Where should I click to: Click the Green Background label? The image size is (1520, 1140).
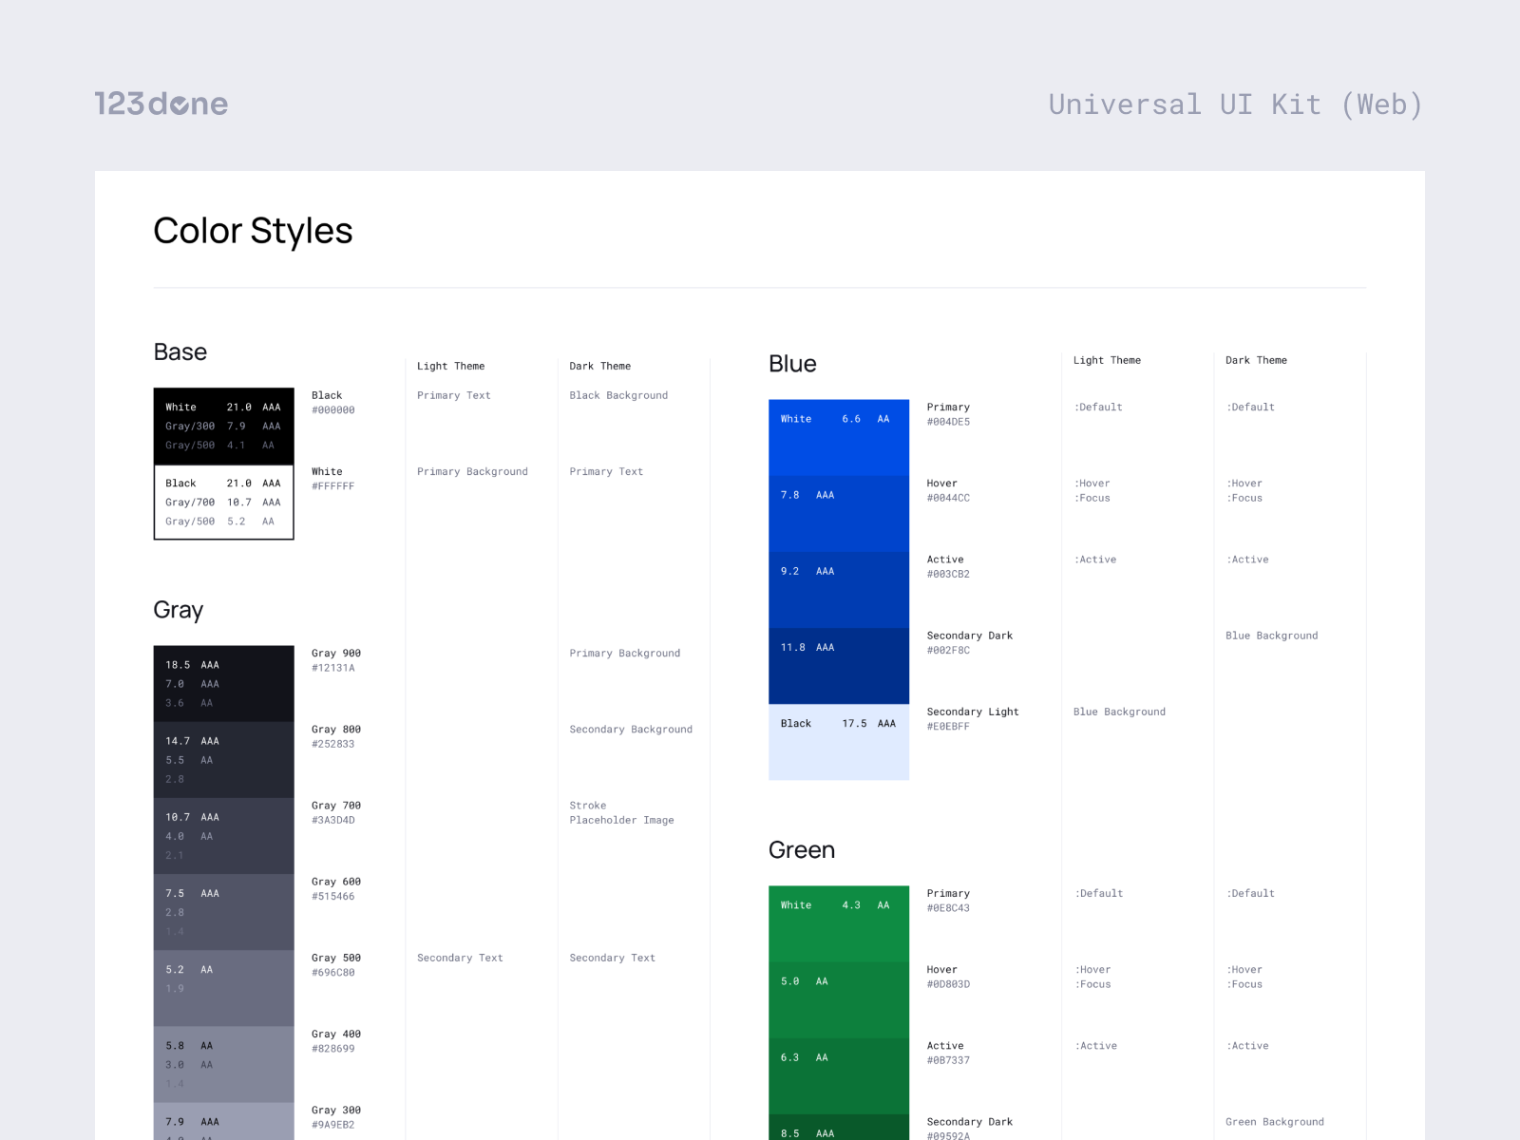tap(1275, 1123)
